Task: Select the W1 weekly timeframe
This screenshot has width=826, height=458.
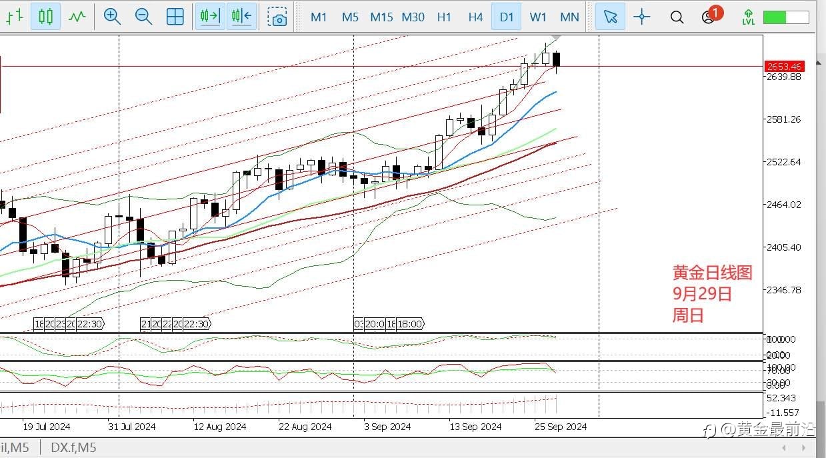Action: click(538, 17)
